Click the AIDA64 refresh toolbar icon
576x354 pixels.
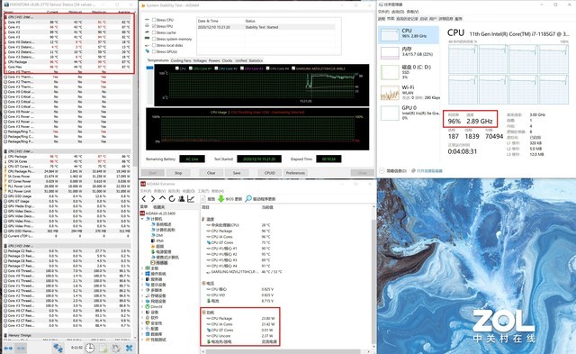[172, 199]
